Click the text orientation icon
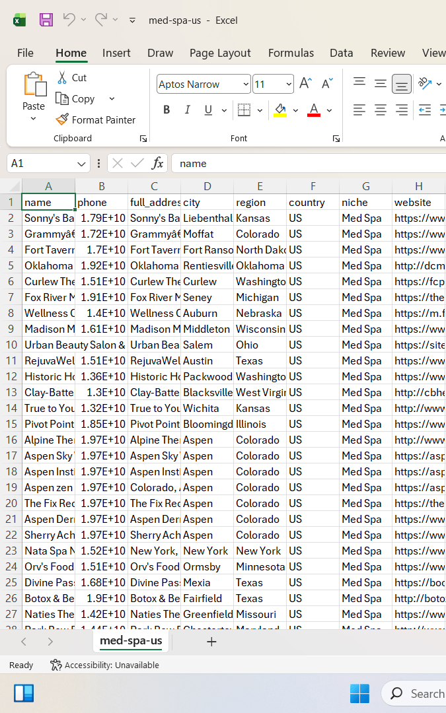The width and height of the screenshot is (446, 713). click(425, 83)
